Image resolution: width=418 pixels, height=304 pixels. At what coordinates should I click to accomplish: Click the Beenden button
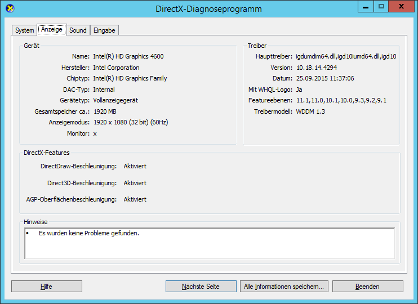pyautogui.click(x=368, y=287)
